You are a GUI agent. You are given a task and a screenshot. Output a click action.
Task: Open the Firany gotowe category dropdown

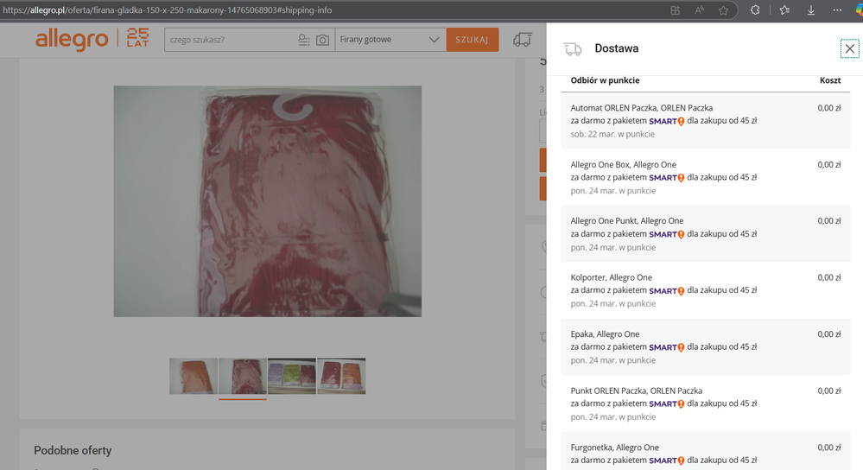pos(390,40)
